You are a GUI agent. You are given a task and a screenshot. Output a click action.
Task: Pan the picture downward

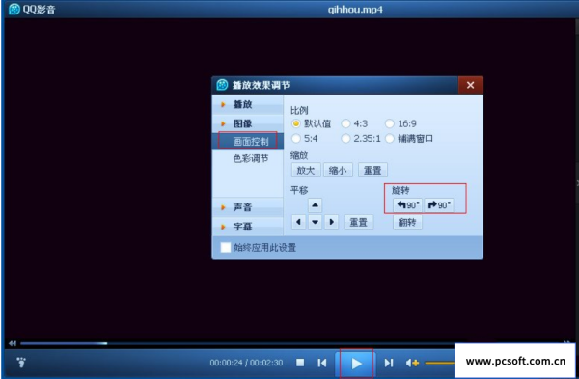coord(315,222)
